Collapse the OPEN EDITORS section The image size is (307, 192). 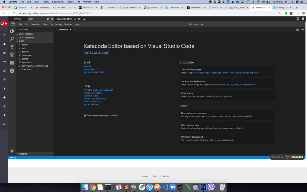pos(26,34)
